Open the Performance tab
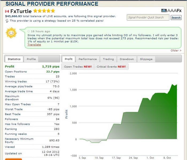The height and width of the screenshot is (160, 187). tap(88, 59)
